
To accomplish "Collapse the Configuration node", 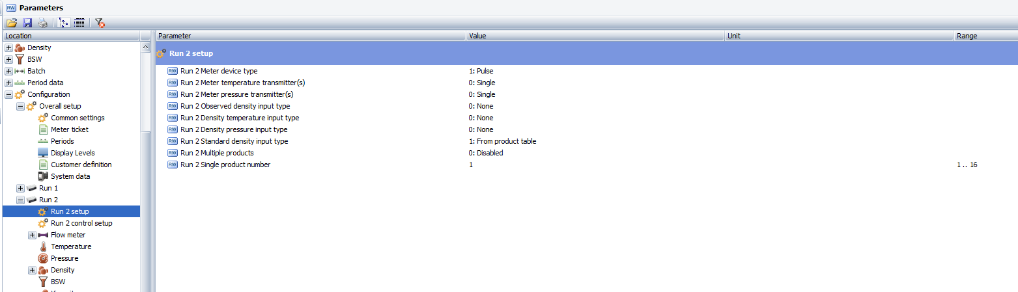I will tap(8, 94).
